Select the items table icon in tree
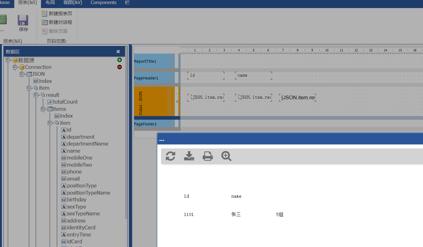The image size is (423, 247). 50,109
